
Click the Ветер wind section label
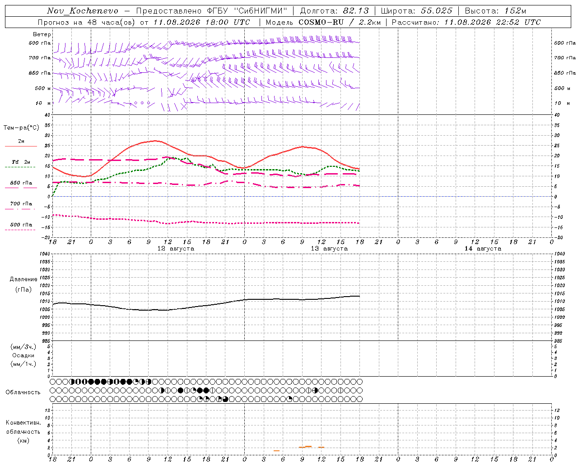click(x=42, y=34)
